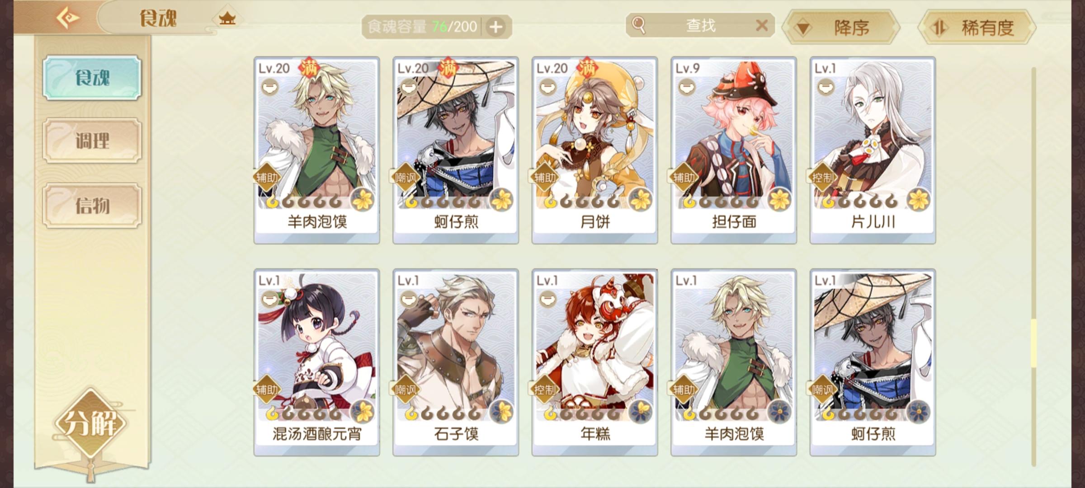This screenshot has width=1085, height=488.
Task: Select the Lv.9 担仔面 card
Action: tap(733, 150)
